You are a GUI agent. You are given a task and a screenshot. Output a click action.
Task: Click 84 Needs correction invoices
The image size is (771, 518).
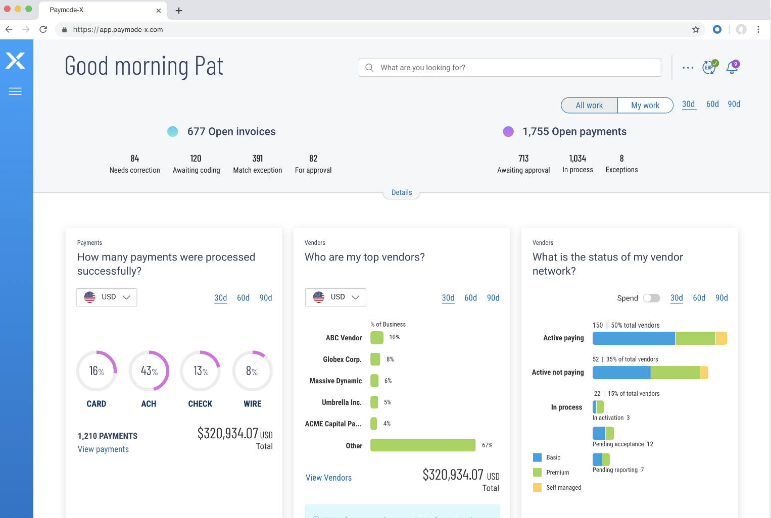point(135,164)
